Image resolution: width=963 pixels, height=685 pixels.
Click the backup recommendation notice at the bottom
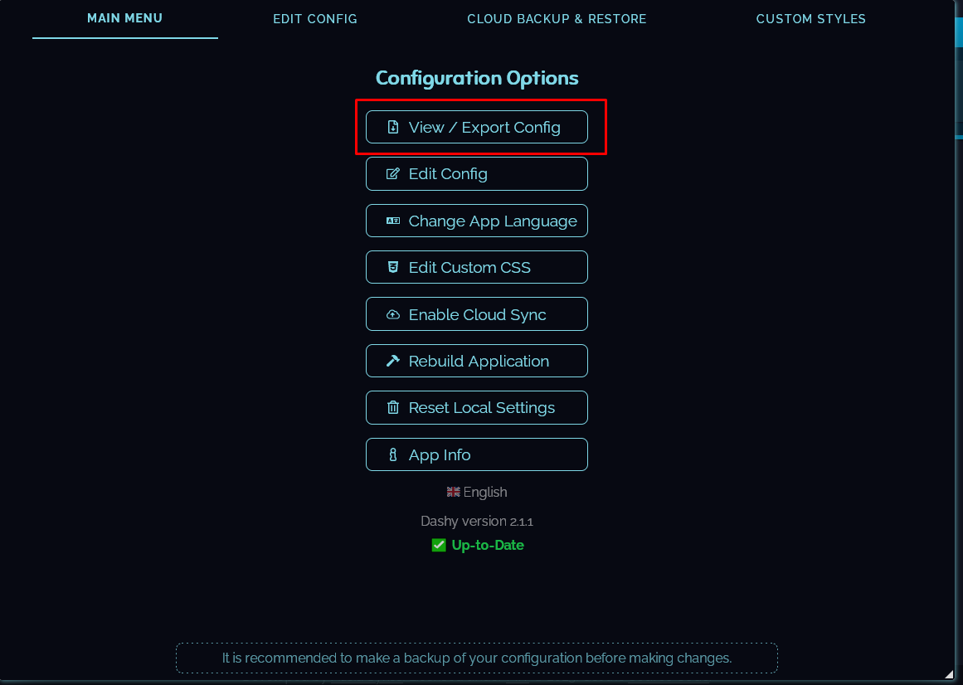click(x=477, y=658)
